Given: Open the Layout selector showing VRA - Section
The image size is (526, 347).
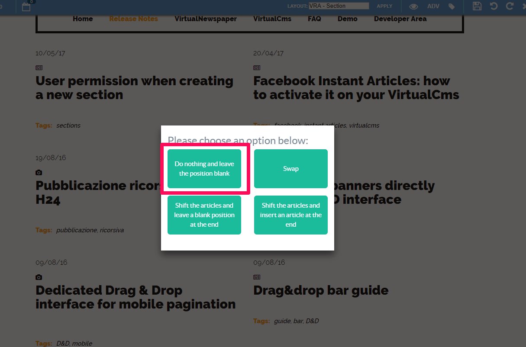Looking at the screenshot, I should [339, 6].
